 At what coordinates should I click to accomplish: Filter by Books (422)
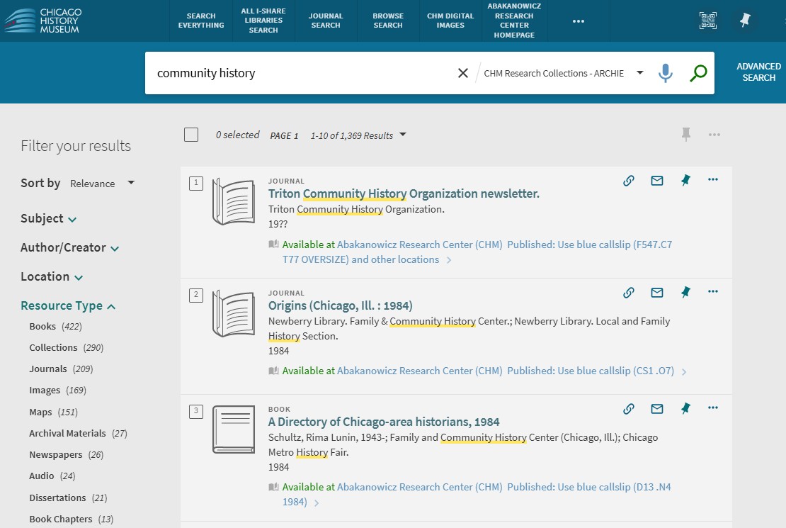[x=55, y=327]
